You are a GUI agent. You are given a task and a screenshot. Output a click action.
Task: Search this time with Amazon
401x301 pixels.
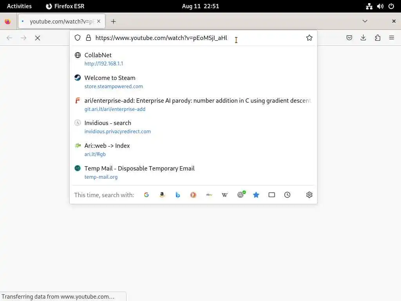coord(162,195)
